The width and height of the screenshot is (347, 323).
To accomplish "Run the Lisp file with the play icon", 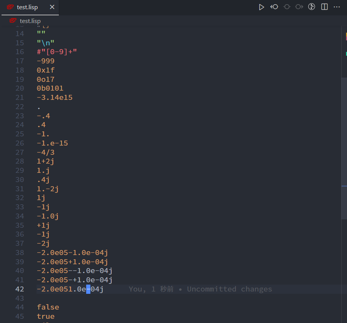I will click(262, 7).
